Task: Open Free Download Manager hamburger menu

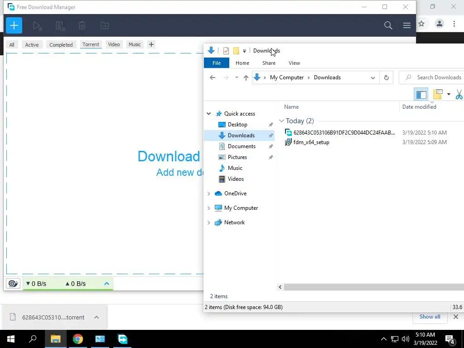Action: [x=406, y=25]
